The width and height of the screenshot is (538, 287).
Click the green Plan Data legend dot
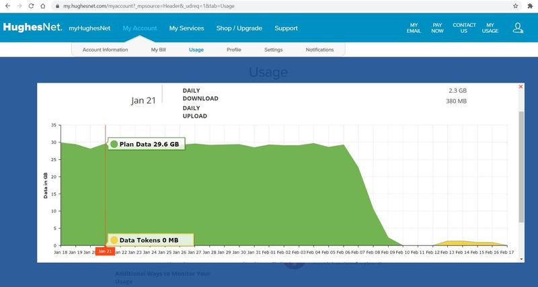(x=114, y=145)
